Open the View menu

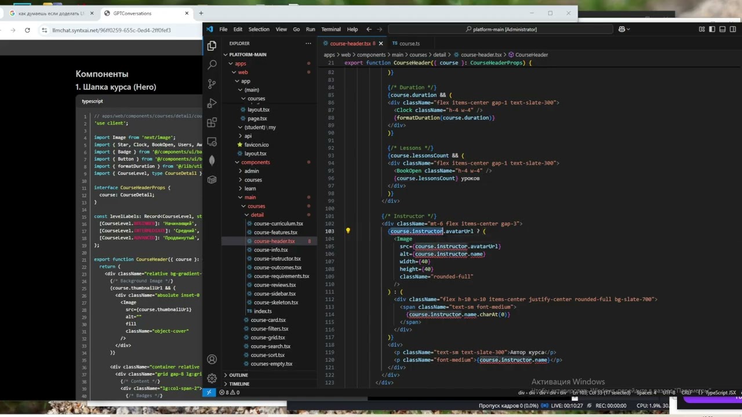(281, 29)
